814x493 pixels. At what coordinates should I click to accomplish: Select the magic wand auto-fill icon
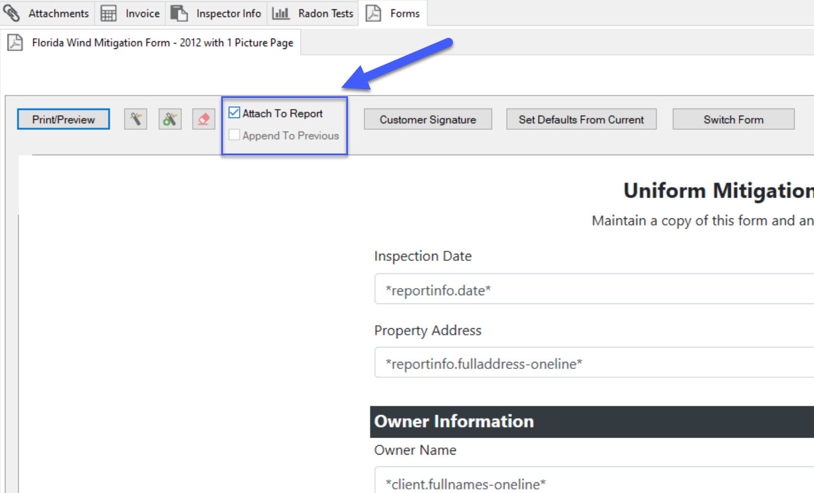tap(135, 119)
